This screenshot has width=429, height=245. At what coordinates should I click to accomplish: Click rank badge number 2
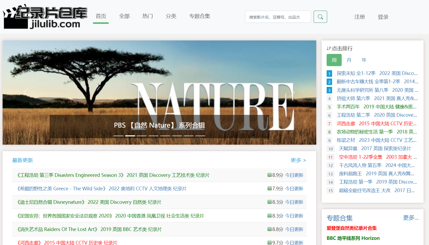[x=329, y=82]
